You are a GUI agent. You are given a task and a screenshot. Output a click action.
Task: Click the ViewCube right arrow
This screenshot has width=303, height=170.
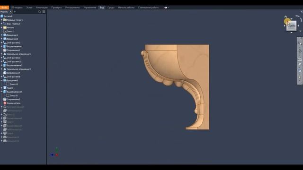click(x=298, y=25)
